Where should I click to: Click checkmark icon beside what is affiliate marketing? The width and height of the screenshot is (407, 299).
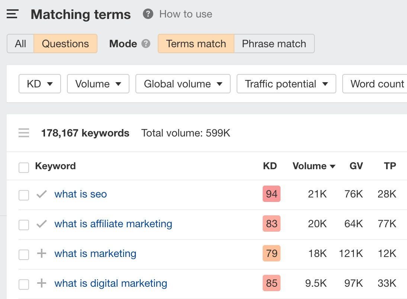(42, 224)
